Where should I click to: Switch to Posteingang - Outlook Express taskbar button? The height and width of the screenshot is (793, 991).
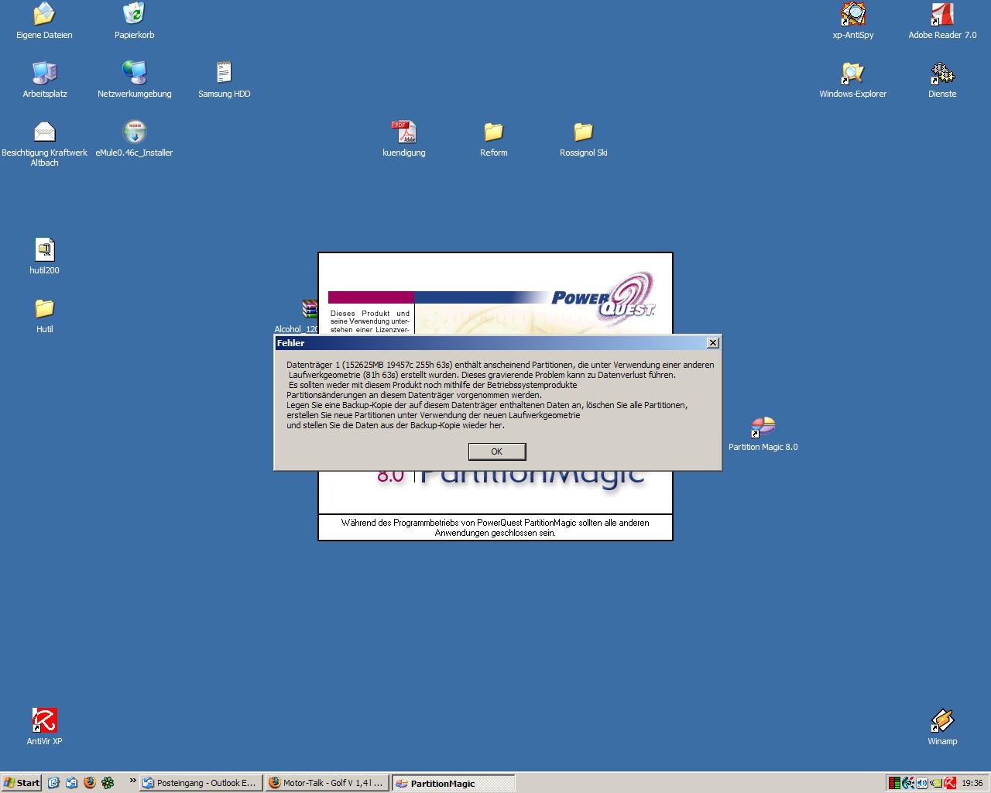tap(201, 783)
